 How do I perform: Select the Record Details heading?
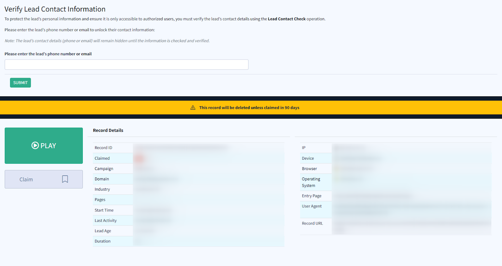(108, 130)
